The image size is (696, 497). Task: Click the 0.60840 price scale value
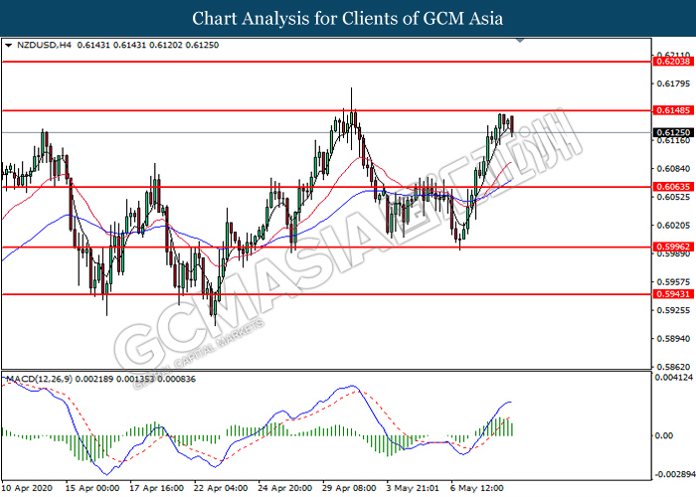coord(673,169)
